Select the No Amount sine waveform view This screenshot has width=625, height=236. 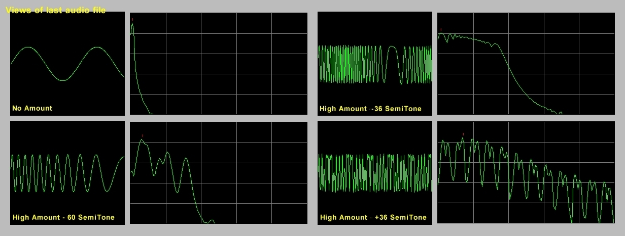tap(67, 63)
